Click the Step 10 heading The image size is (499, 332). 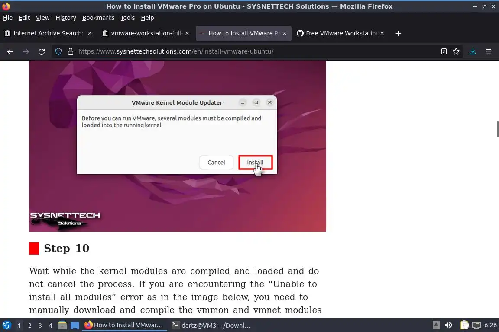click(67, 249)
